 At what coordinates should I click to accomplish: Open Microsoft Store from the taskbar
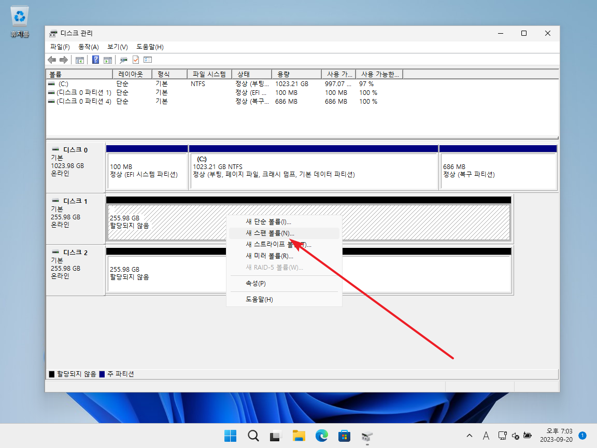tap(344, 436)
